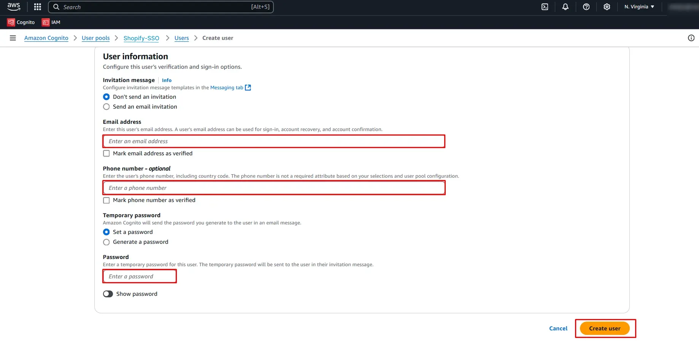Go to Amazon Cognito breadcrumb
699x341 pixels.
[46, 38]
